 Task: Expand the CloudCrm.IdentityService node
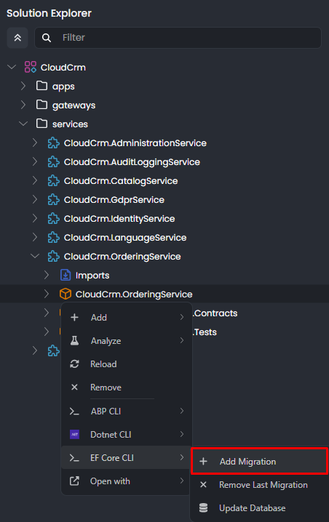tap(35, 219)
